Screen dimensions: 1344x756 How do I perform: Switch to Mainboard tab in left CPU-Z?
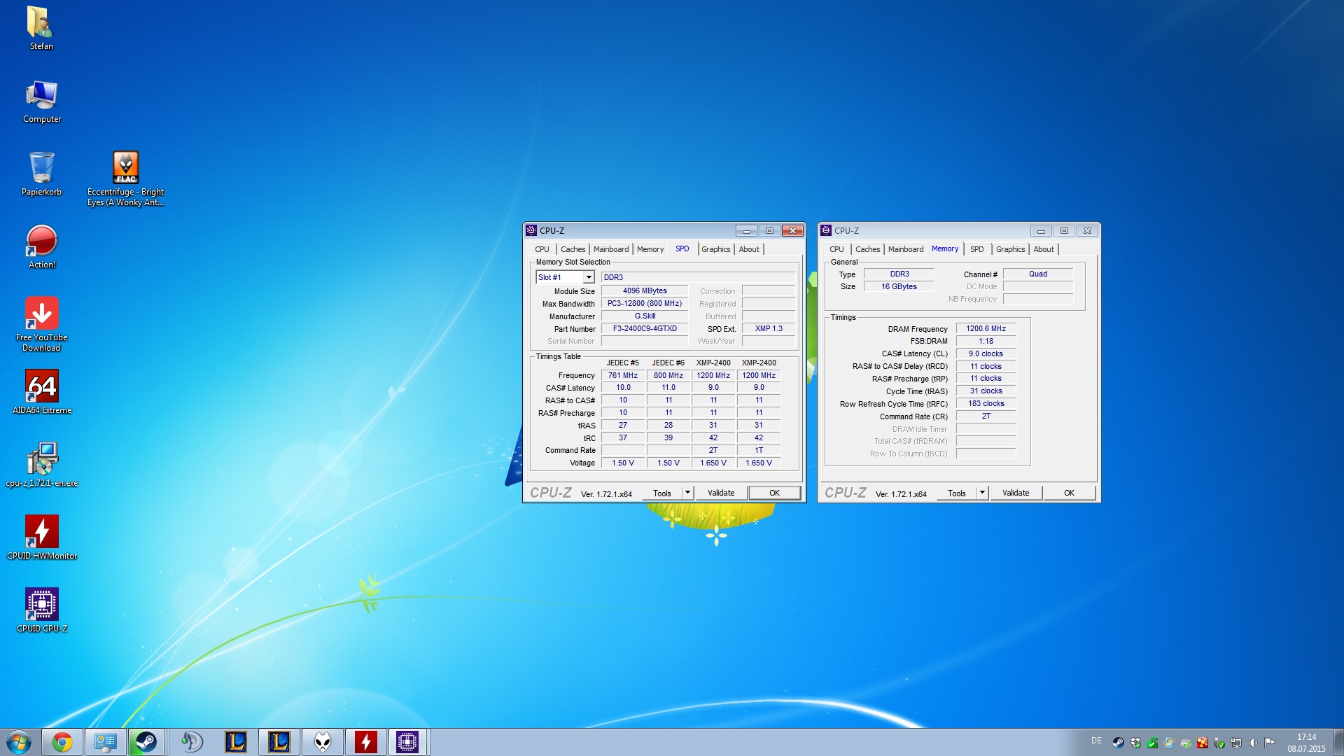pyautogui.click(x=610, y=249)
